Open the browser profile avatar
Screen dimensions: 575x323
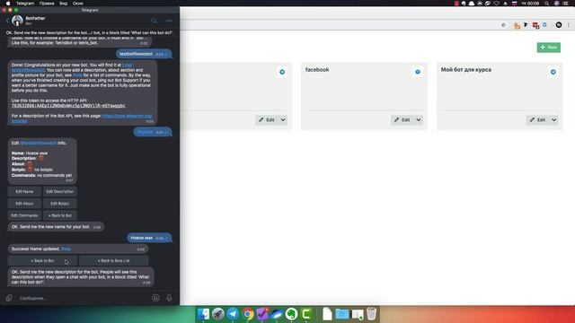(x=559, y=25)
